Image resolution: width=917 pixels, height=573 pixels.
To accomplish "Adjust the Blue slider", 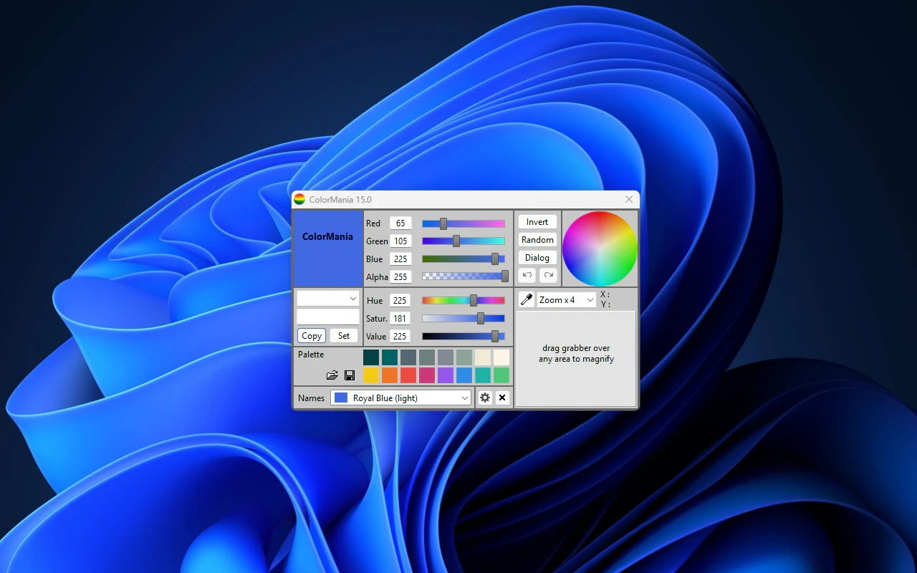I will [464, 259].
